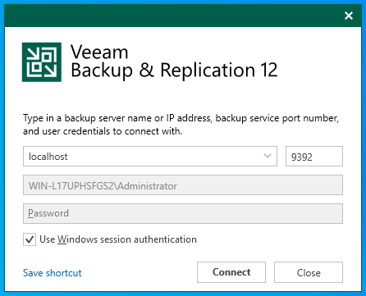Click the "Backup & Replication 12" heading text
Image resolution: width=366 pixels, height=296 pixels.
tap(174, 71)
